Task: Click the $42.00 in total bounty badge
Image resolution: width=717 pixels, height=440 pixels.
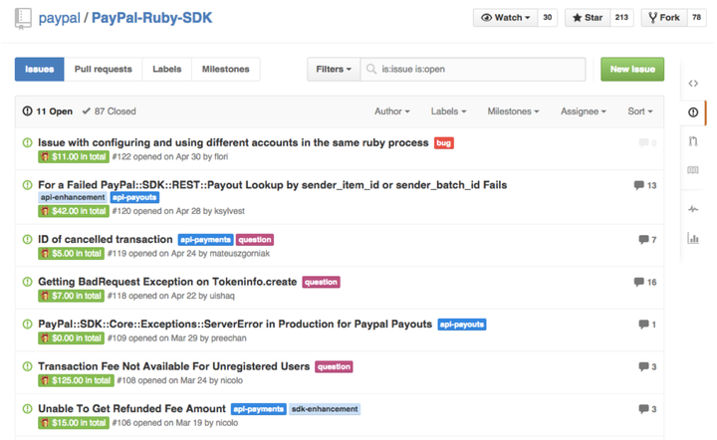Action: point(74,211)
